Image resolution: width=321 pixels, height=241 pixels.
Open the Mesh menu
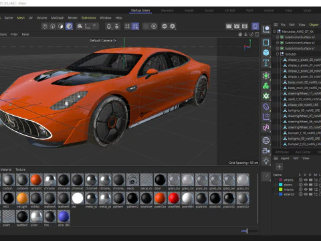[21, 17]
